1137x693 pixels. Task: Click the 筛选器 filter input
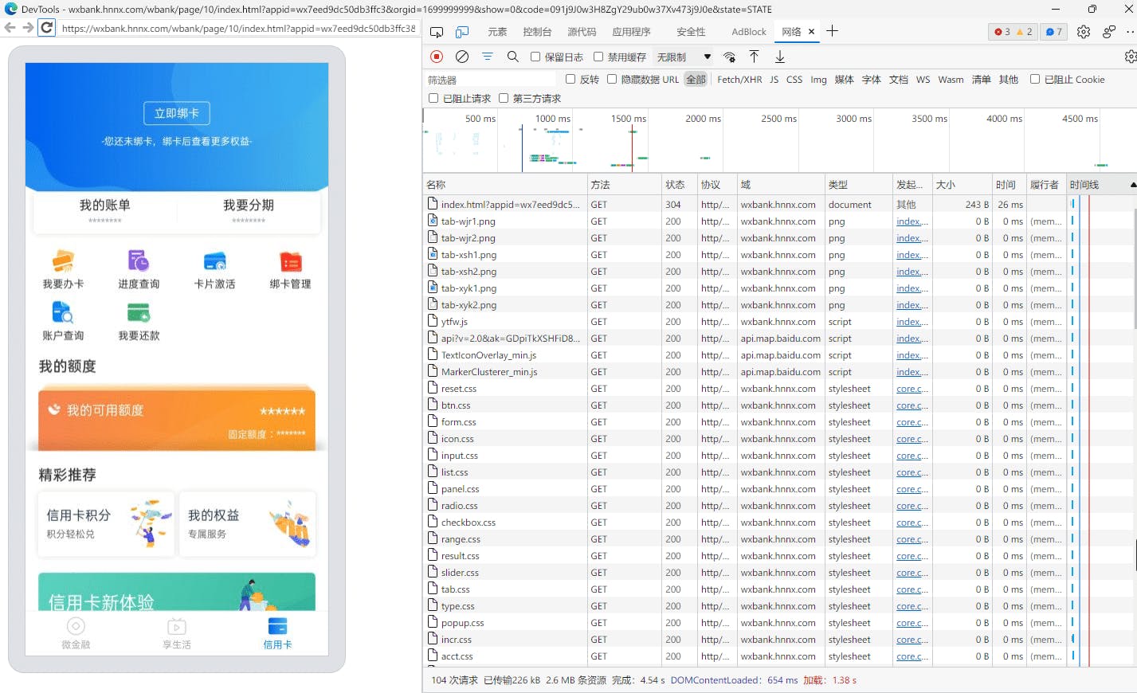(490, 80)
